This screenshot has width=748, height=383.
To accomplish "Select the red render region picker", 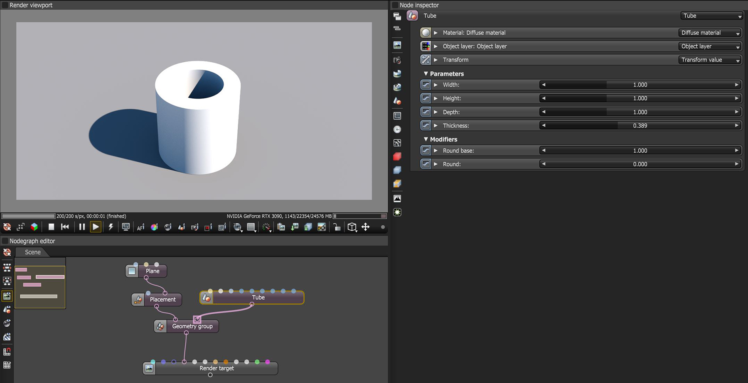I will pos(208,227).
